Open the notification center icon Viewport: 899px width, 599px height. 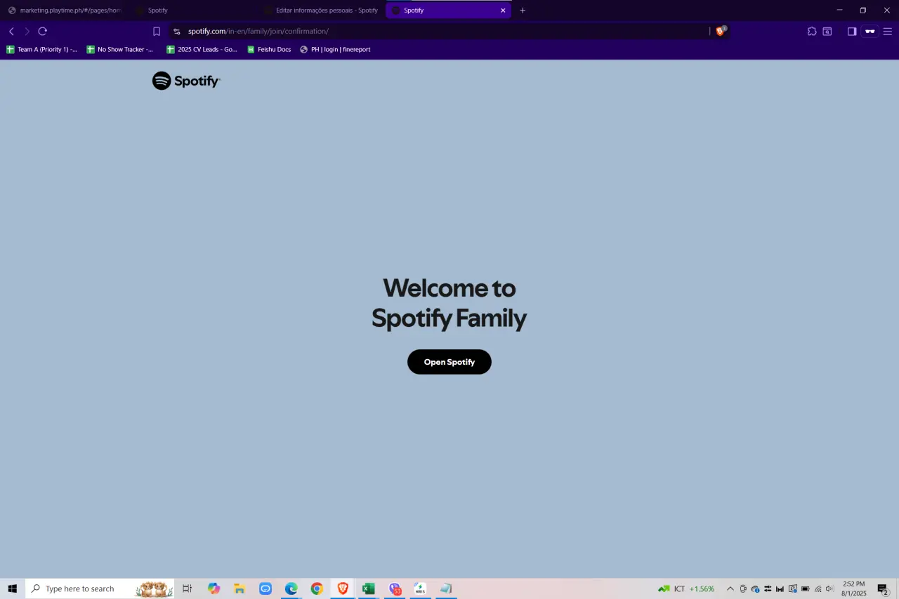tap(883, 588)
